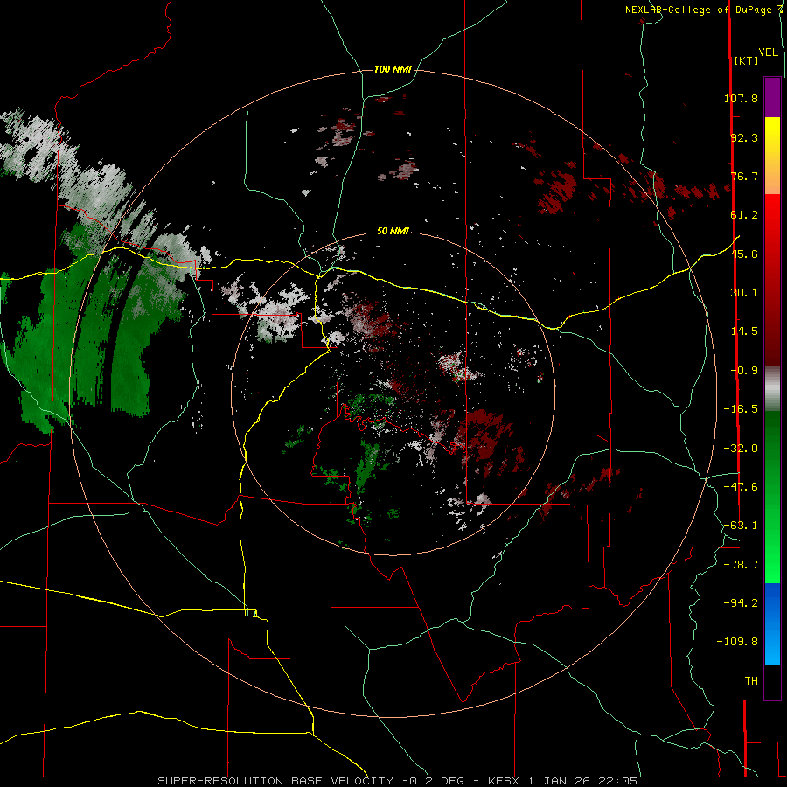Click the 76.7 velocity scale value
The width and height of the screenshot is (787, 787).
point(744,176)
